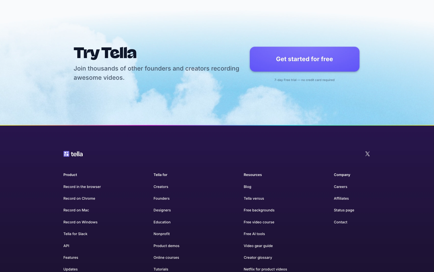Open Netflix for product videos link
434x272 pixels.
coord(265,269)
